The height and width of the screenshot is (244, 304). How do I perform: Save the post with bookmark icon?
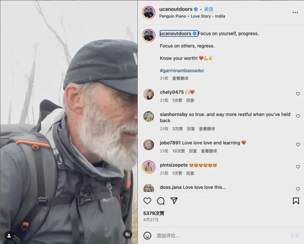pyautogui.click(x=296, y=201)
